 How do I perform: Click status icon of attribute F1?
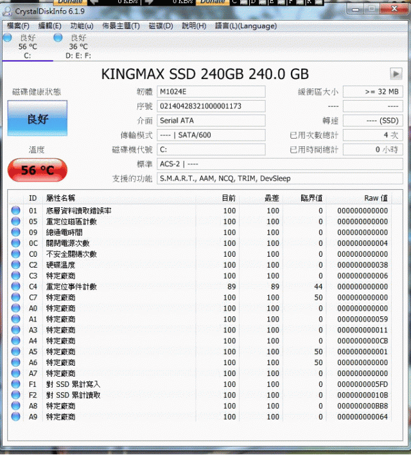pos(15,384)
